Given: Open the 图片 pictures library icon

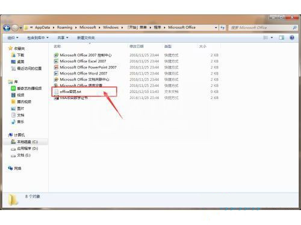Looking at the screenshot, I should 13,109.
